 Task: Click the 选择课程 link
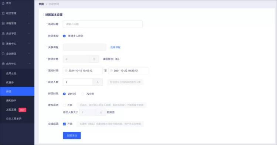point(115,47)
